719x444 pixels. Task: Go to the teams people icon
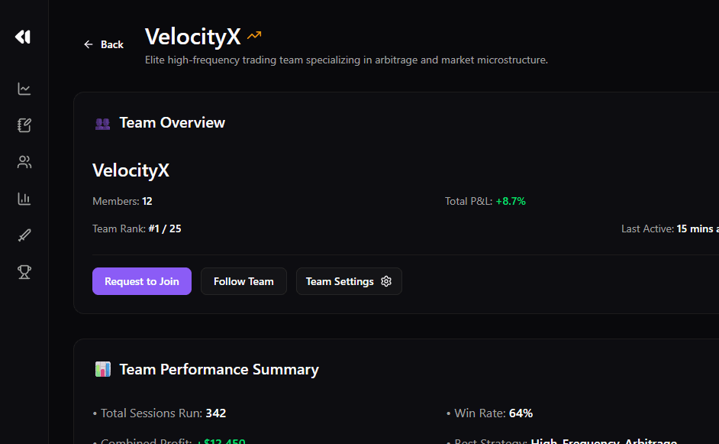[24, 162]
